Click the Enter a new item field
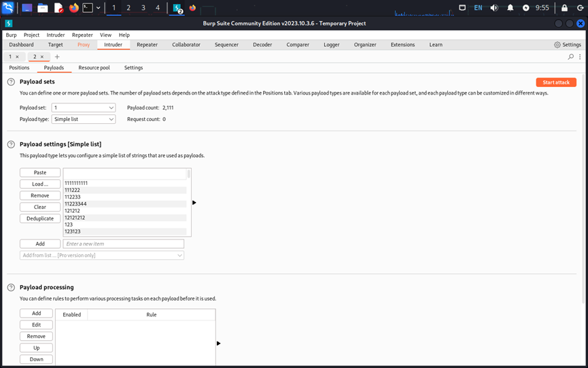 (x=123, y=244)
